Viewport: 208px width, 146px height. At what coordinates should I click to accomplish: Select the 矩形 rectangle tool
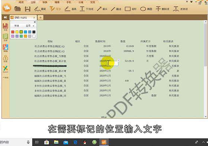[x=130, y=9]
